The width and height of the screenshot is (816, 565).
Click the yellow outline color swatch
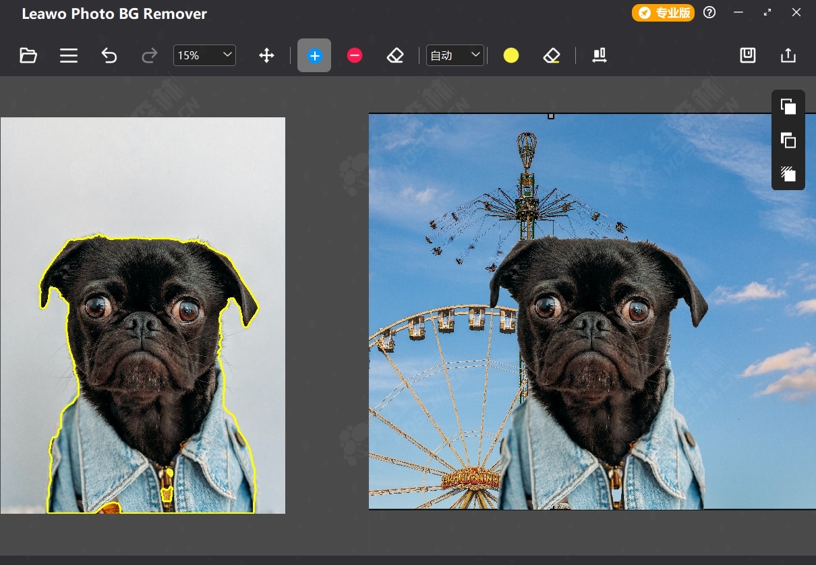(511, 55)
